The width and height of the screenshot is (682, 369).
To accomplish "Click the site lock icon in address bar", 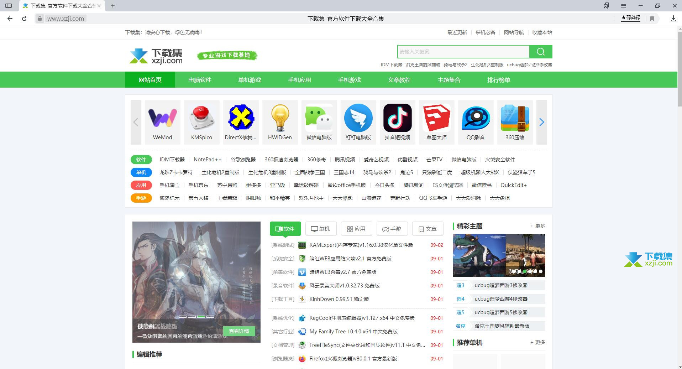I will tap(40, 19).
